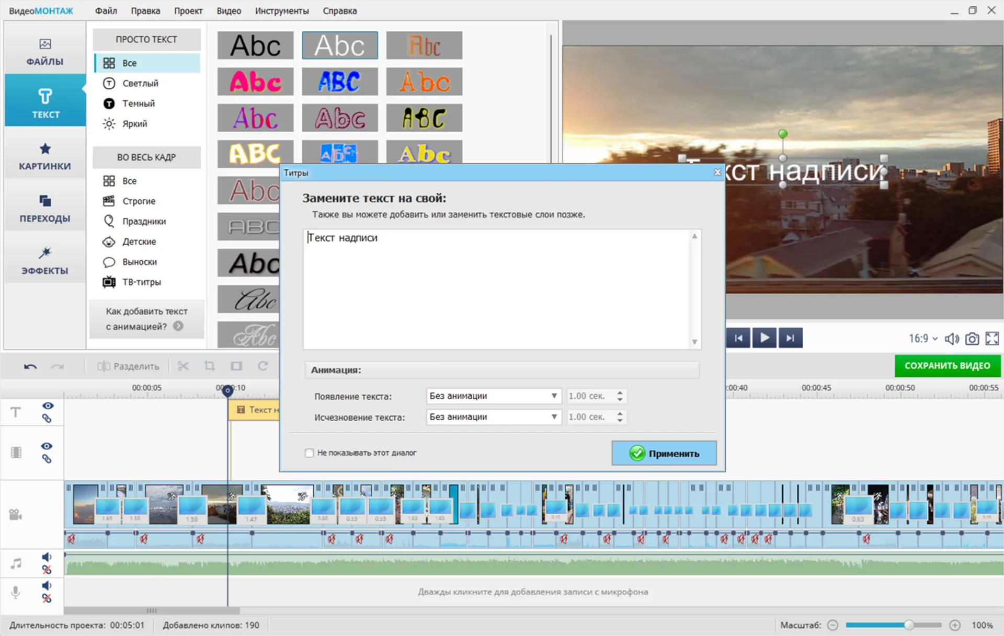Click the Сохранить видео button
This screenshot has width=1004, height=636.
tap(947, 366)
